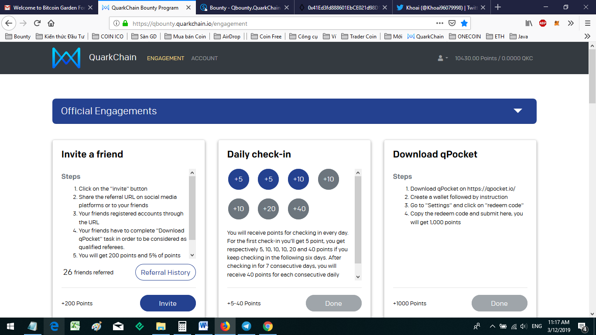The image size is (596, 335).
Task: Open Paint from the taskbar
Action: click(96, 326)
